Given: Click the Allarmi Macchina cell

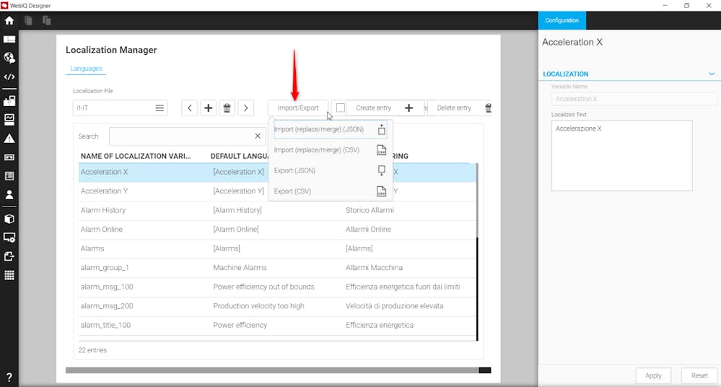Looking at the screenshot, I should coord(375,267).
